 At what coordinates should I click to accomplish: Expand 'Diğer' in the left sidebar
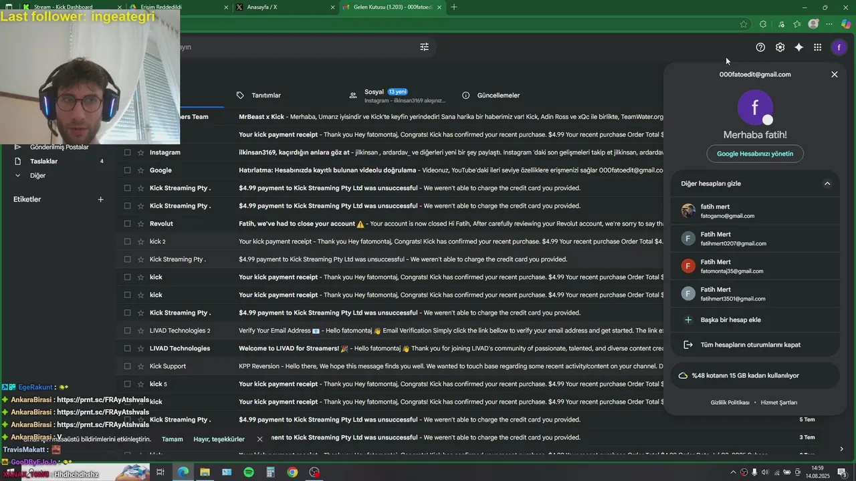(37, 176)
